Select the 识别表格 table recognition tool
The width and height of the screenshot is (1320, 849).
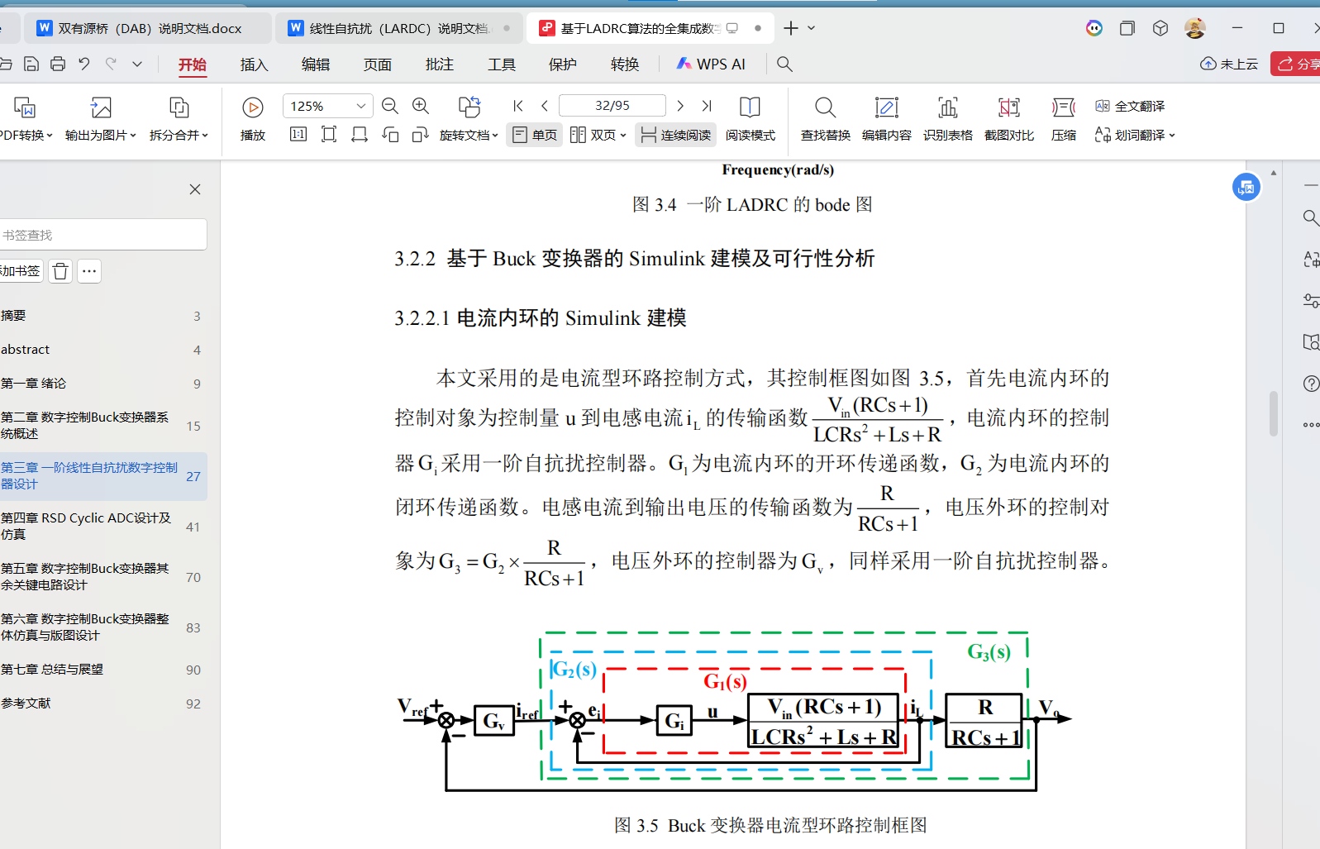pos(947,117)
